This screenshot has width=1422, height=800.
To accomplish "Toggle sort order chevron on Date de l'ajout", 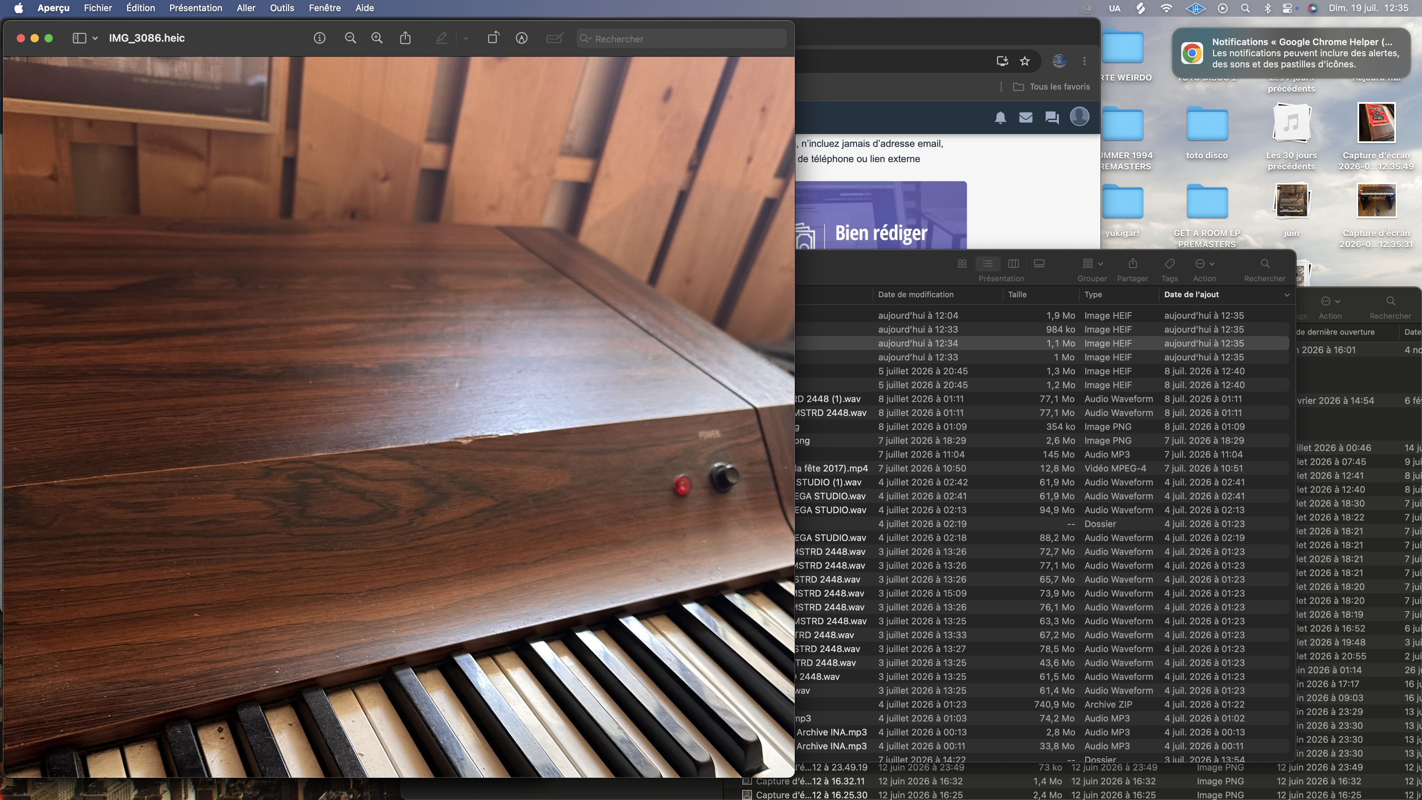I will 1287,295.
